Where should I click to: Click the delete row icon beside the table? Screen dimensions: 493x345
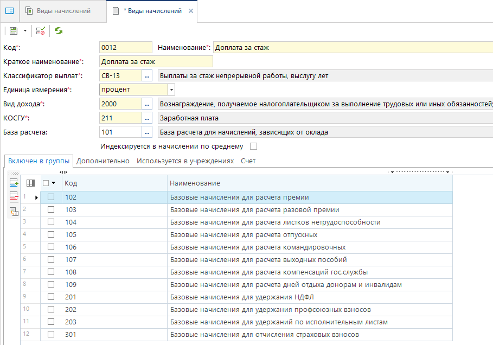14,197
